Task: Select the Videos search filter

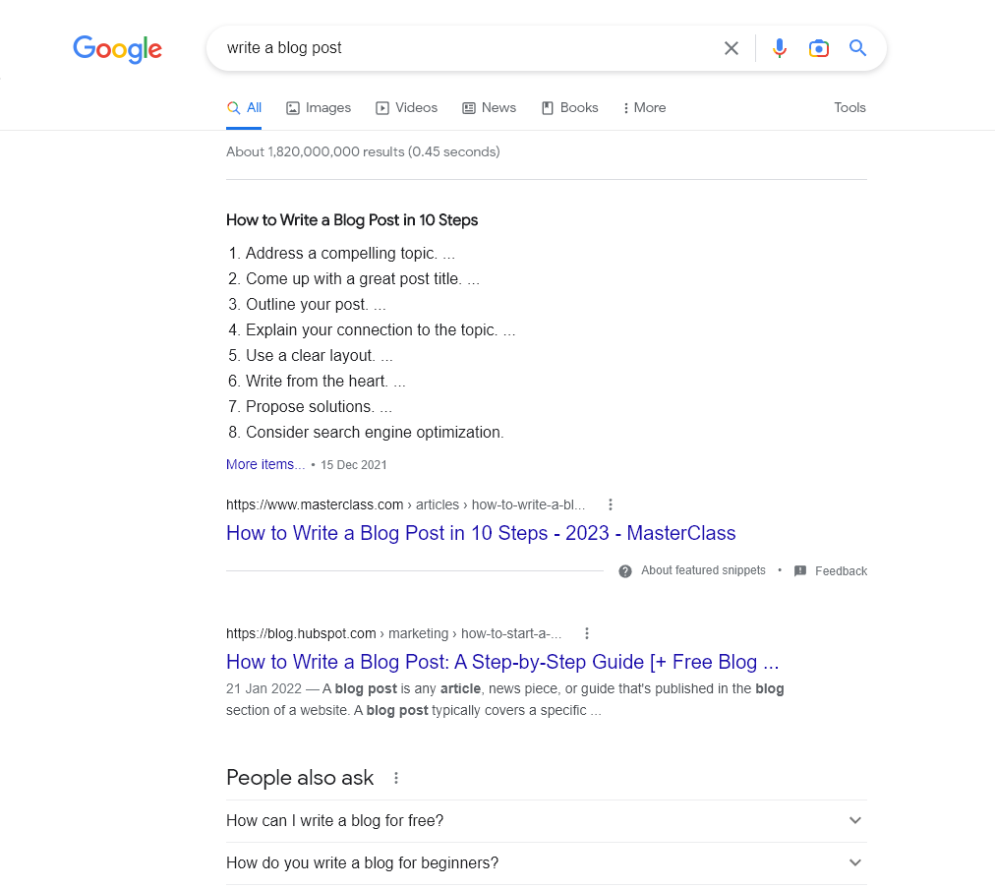Action: pos(406,107)
